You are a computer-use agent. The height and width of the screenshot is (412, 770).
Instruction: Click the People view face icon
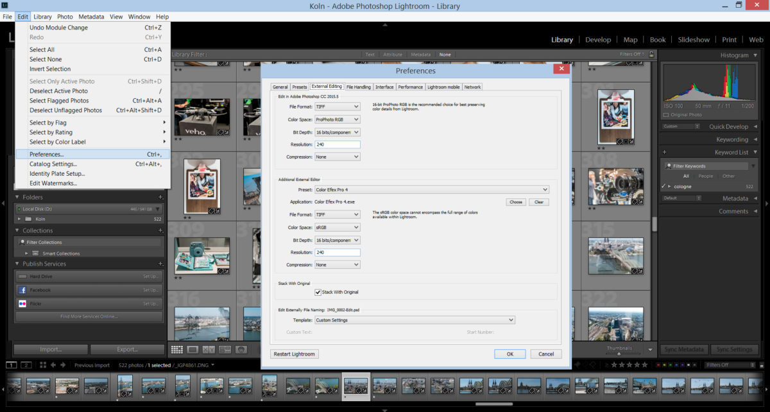click(x=241, y=350)
